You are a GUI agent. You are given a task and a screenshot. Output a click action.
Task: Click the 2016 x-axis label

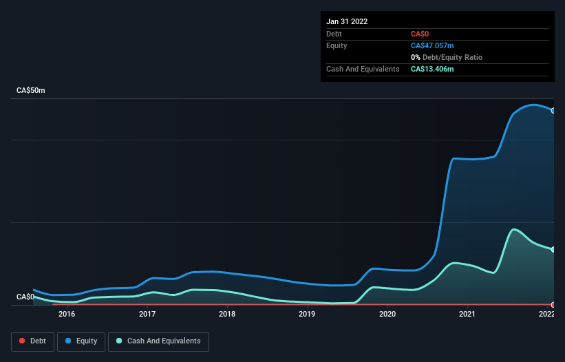67,314
